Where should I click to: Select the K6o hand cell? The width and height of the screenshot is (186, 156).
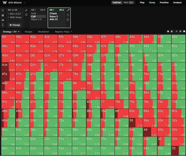[22, 113]
